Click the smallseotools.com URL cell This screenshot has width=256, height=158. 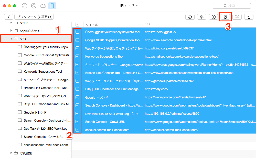182,56
